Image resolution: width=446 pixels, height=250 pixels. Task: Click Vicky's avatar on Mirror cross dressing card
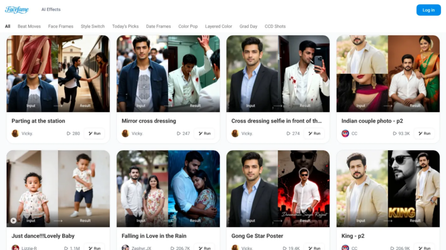125,133
